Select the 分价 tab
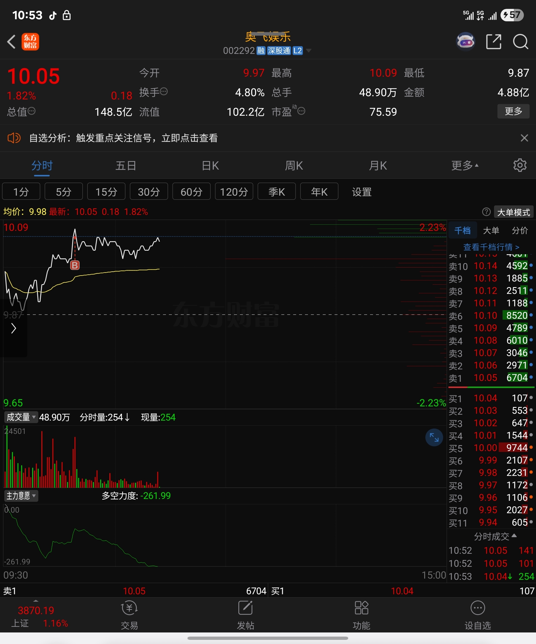536x644 pixels. [520, 230]
